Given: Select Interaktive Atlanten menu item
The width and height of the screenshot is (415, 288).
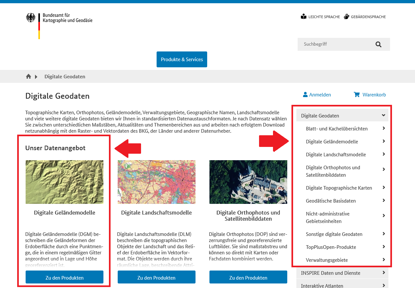Looking at the screenshot, I should point(322,285).
